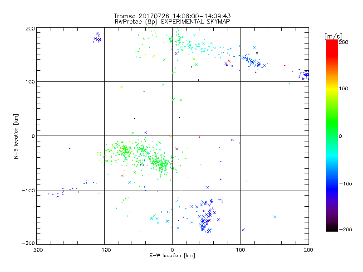Pick the black bottom of the colorbar
The image size is (363, 272).
point(332,228)
